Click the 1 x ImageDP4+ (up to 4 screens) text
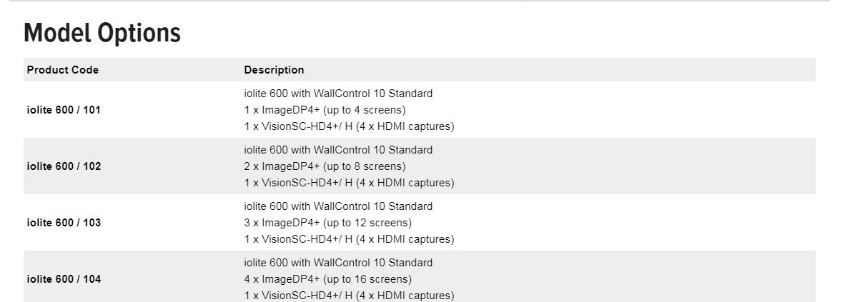This screenshot has width=865, height=302. tap(325, 110)
